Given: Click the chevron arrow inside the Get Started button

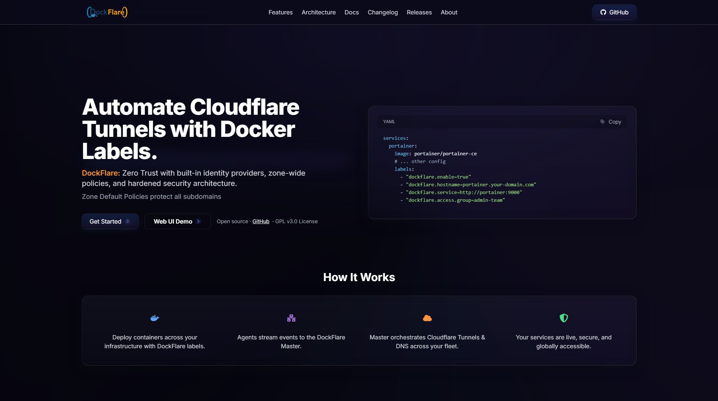Looking at the screenshot, I should [x=128, y=221].
